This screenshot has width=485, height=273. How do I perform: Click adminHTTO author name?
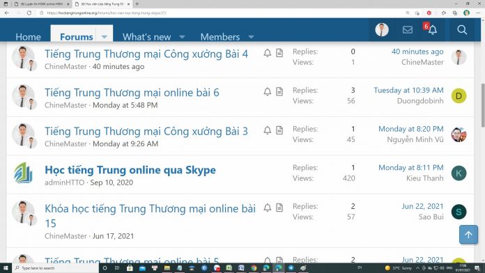64,182
